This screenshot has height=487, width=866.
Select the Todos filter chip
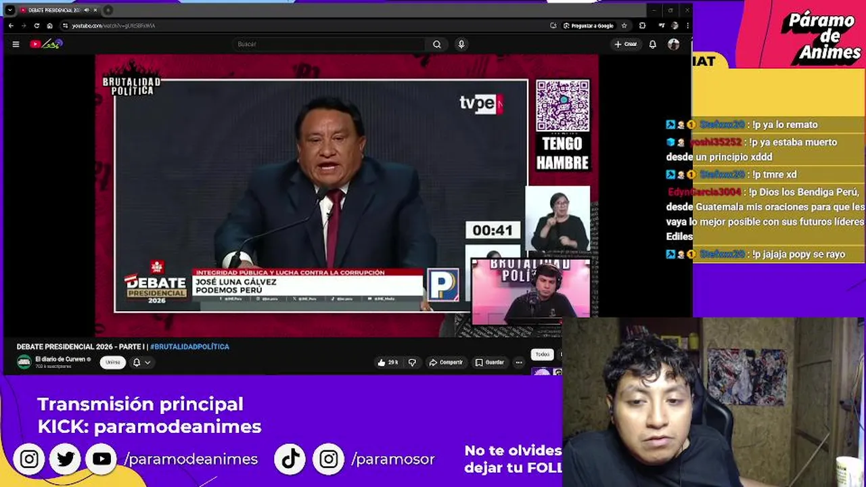pos(543,354)
